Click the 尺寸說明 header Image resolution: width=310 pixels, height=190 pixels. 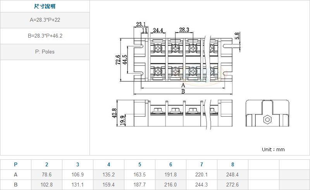(x=45, y=7)
